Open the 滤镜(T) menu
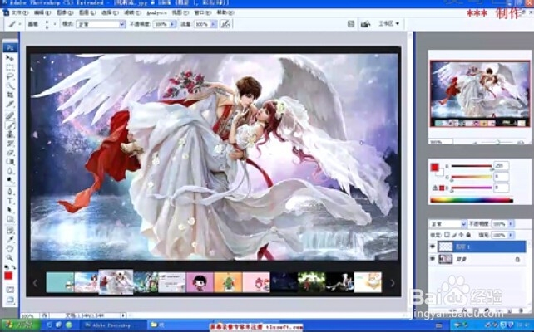The image size is (534, 332). [132, 12]
